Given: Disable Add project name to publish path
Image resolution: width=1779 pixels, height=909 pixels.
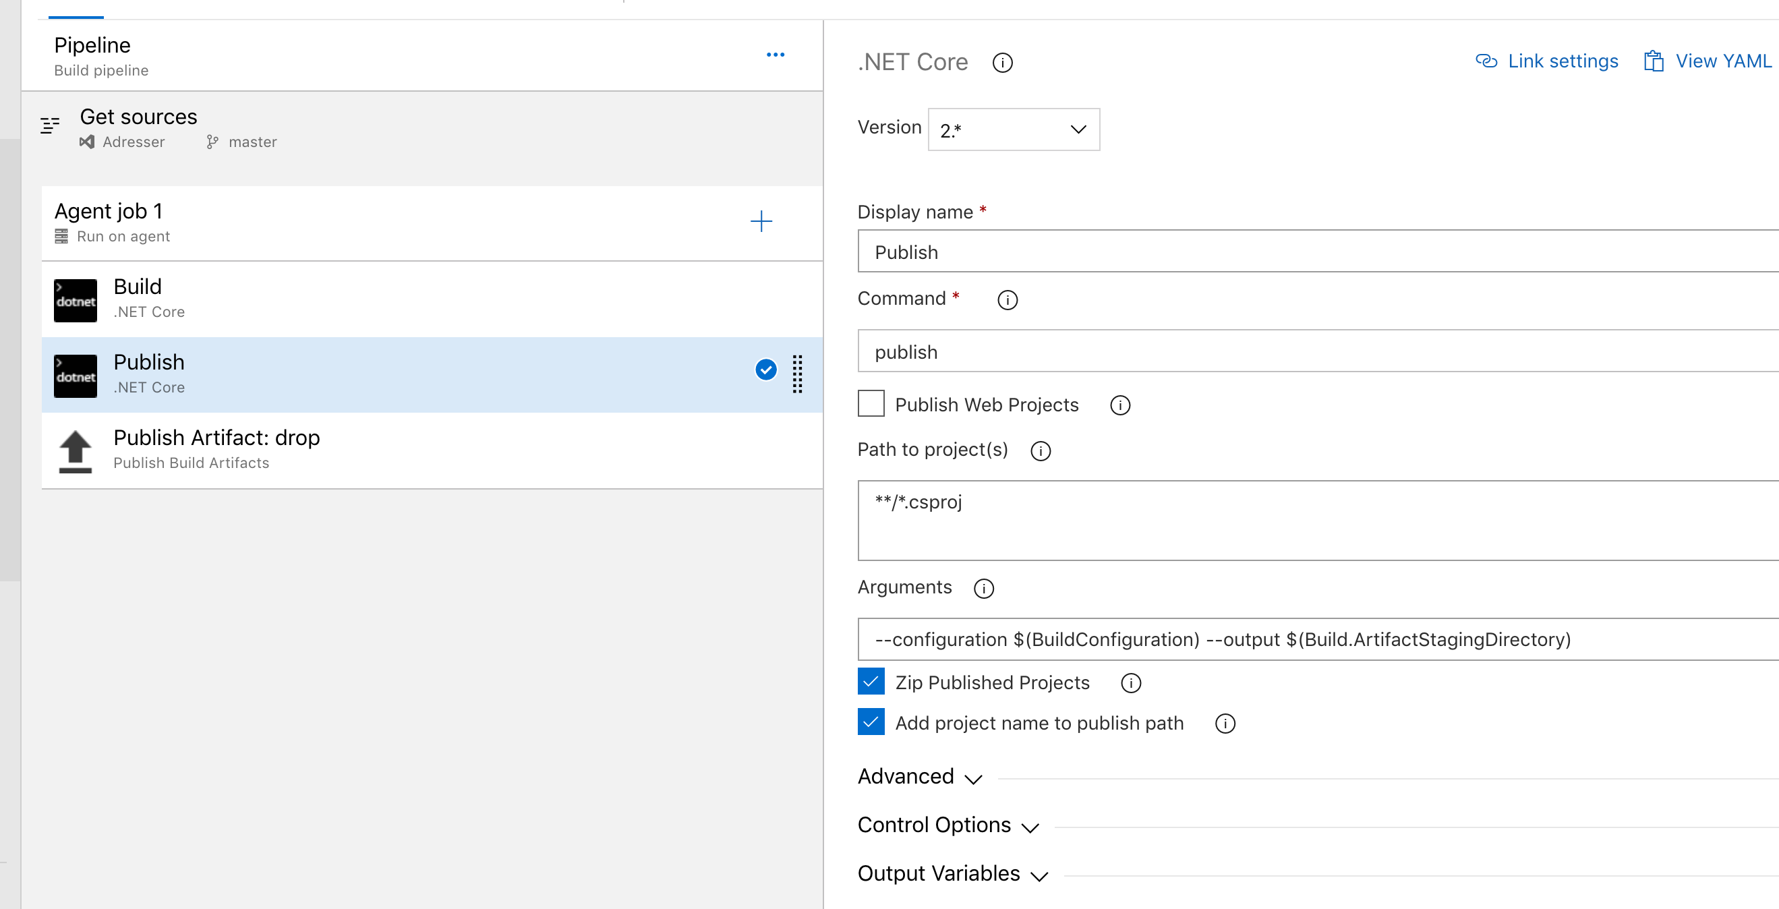Looking at the screenshot, I should tap(870, 722).
